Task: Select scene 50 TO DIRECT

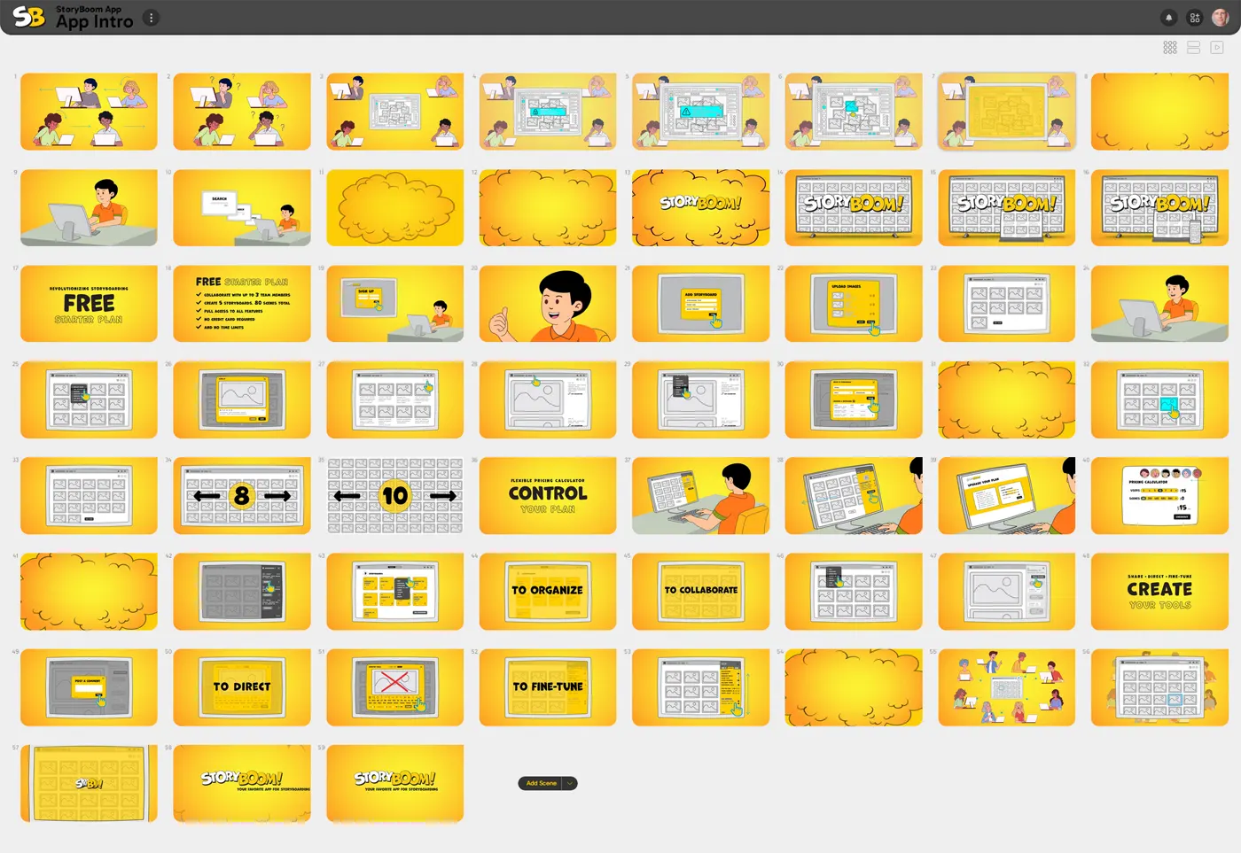Action: tap(242, 686)
